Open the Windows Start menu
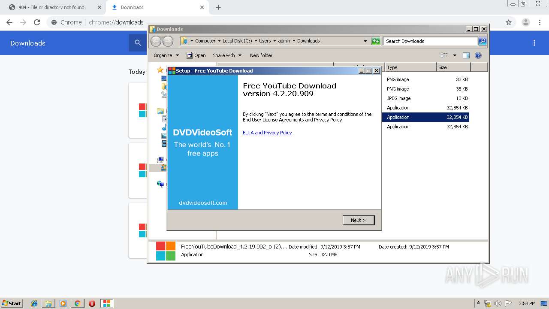Image resolution: width=549 pixels, height=309 pixels. click(x=12, y=303)
